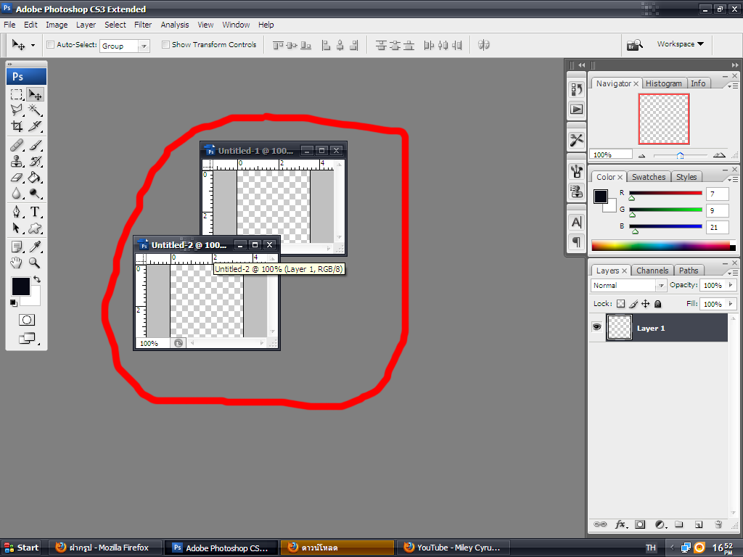The width and height of the screenshot is (743, 557).
Task: Toggle lock transparent pixels
Action: pyautogui.click(x=621, y=304)
